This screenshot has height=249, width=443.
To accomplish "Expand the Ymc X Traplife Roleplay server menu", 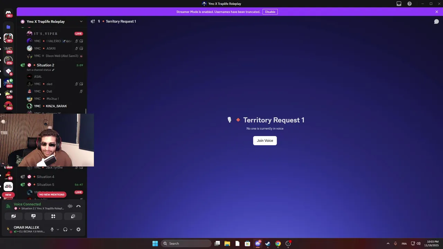I will tap(81, 21).
